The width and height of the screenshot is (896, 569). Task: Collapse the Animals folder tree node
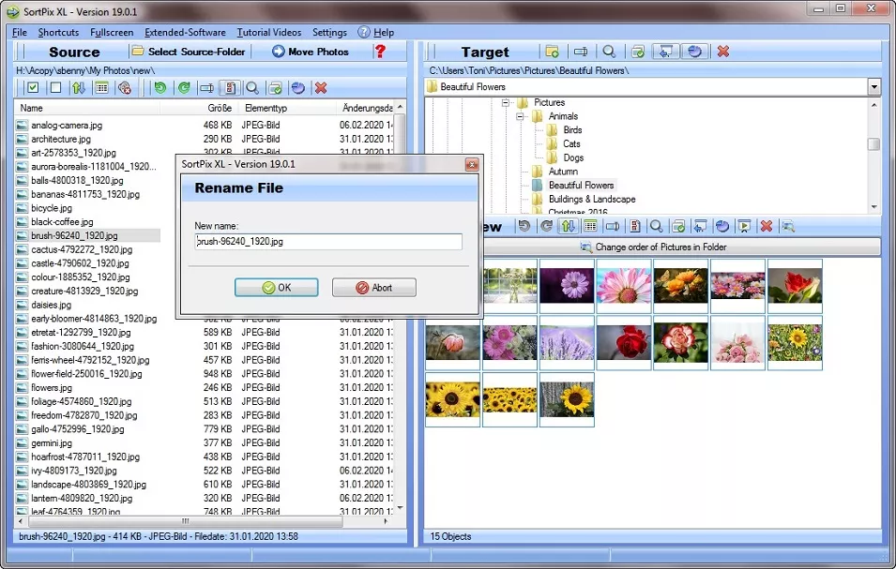[x=520, y=116]
